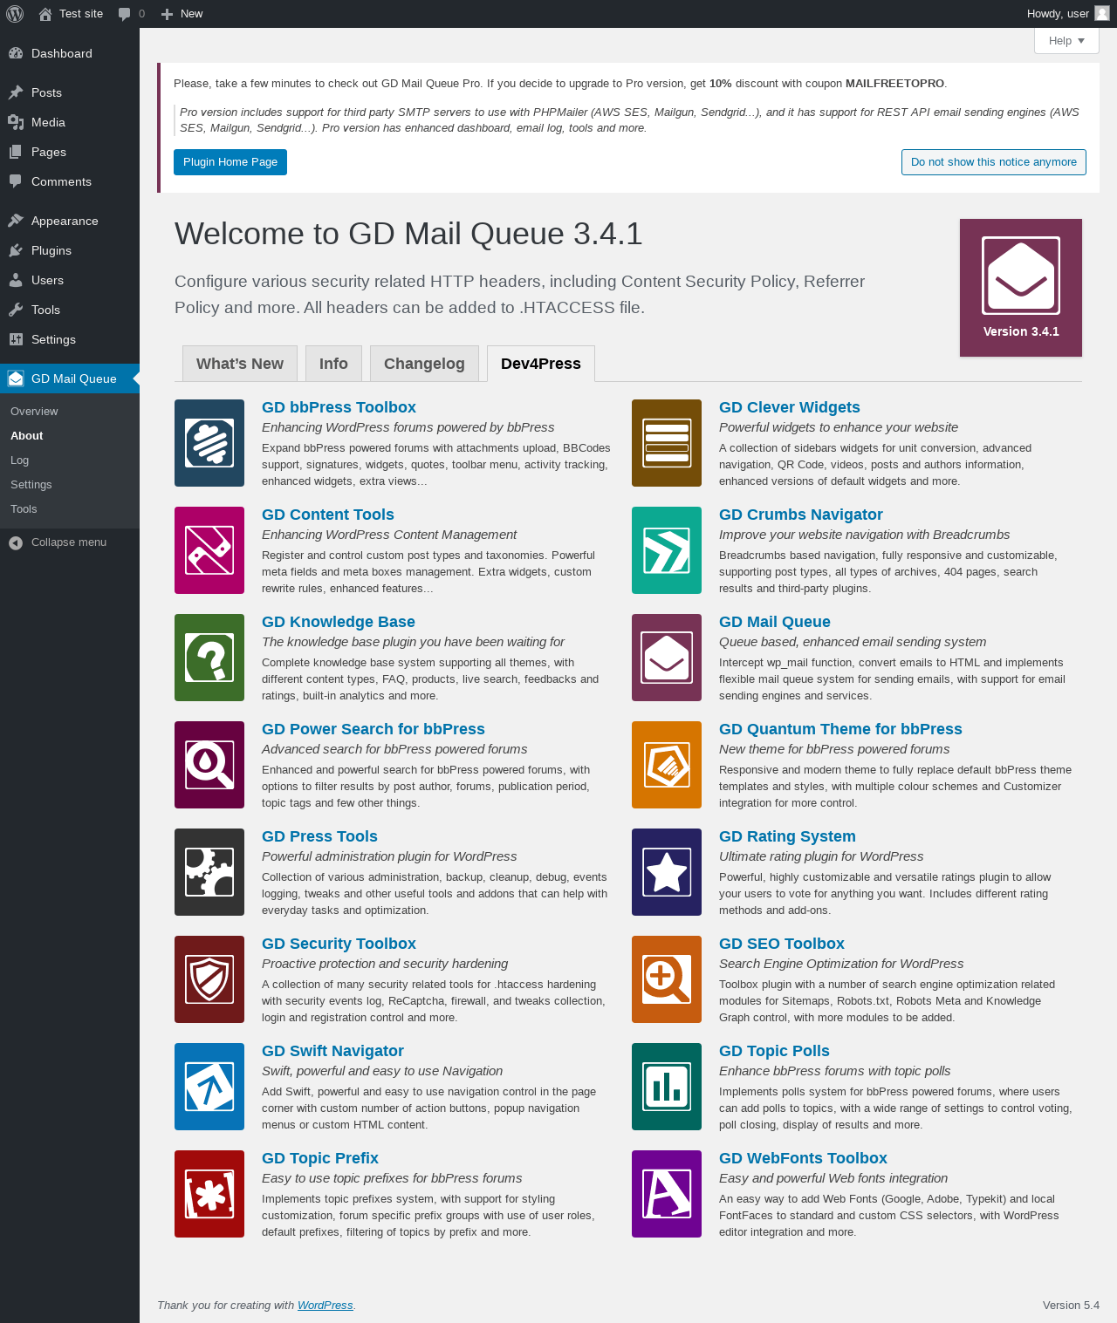Click the Collapse menu arrow icon
This screenshot has height=1323, width=1117.
pyautogui.click(x=16, y=542)
